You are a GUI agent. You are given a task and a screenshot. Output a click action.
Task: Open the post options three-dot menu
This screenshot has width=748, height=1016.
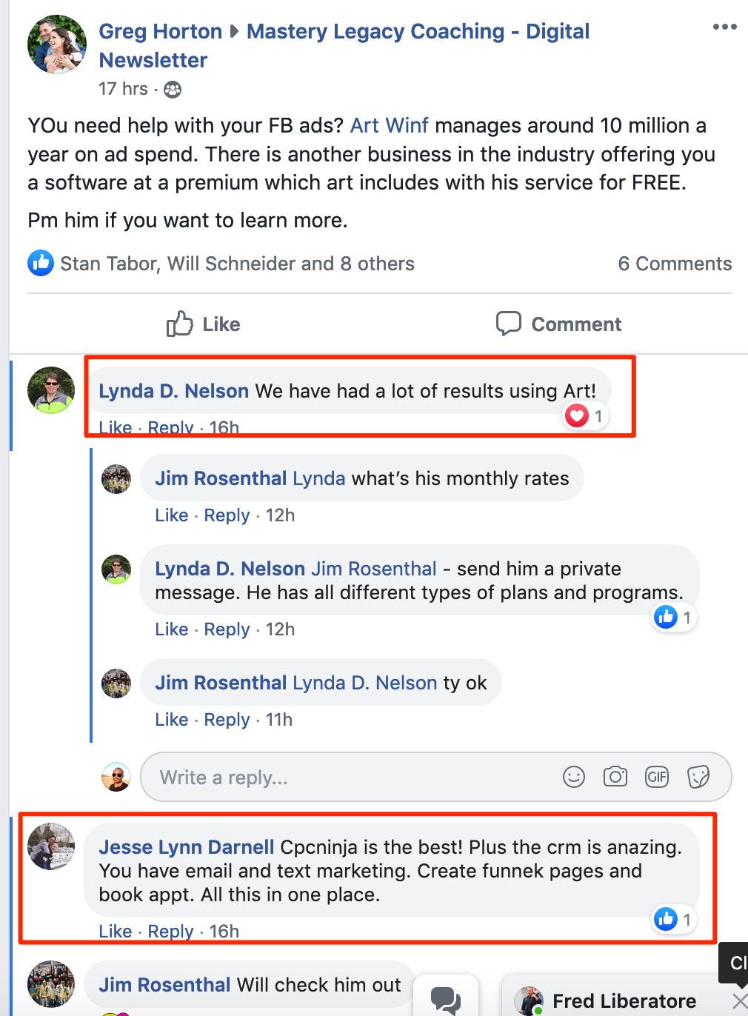click(x=724, y=27)
